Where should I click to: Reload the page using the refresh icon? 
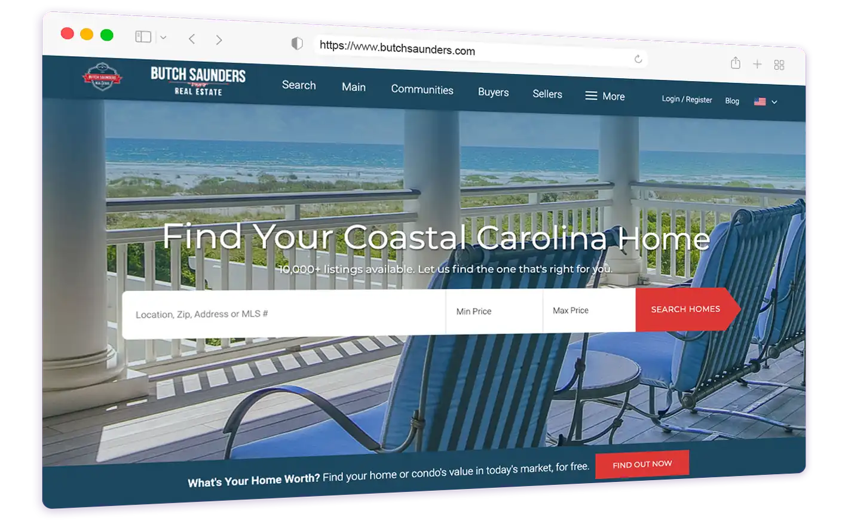(x=638, y=59)
